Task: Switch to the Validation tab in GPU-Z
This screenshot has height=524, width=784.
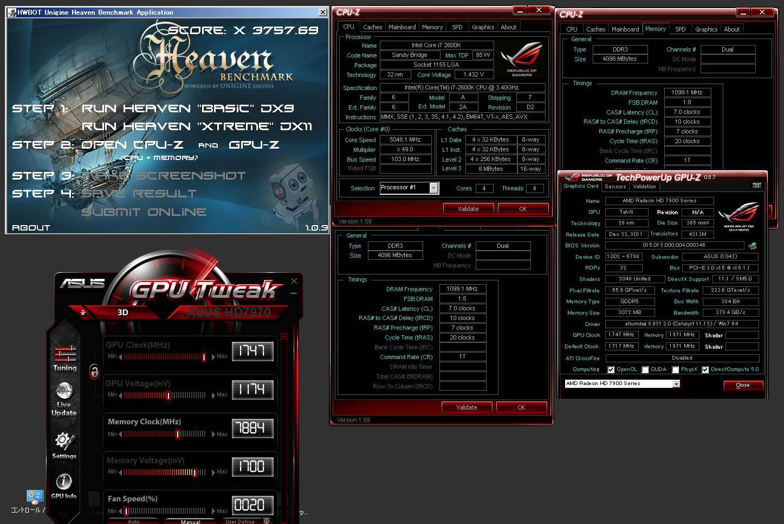Action: pos(644,187)
